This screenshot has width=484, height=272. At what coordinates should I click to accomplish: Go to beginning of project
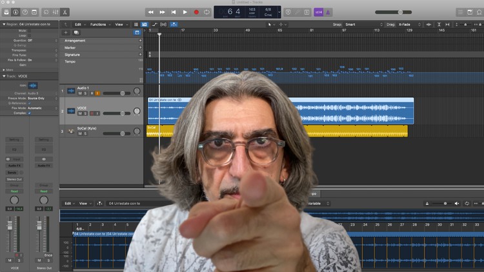[174, 12]
